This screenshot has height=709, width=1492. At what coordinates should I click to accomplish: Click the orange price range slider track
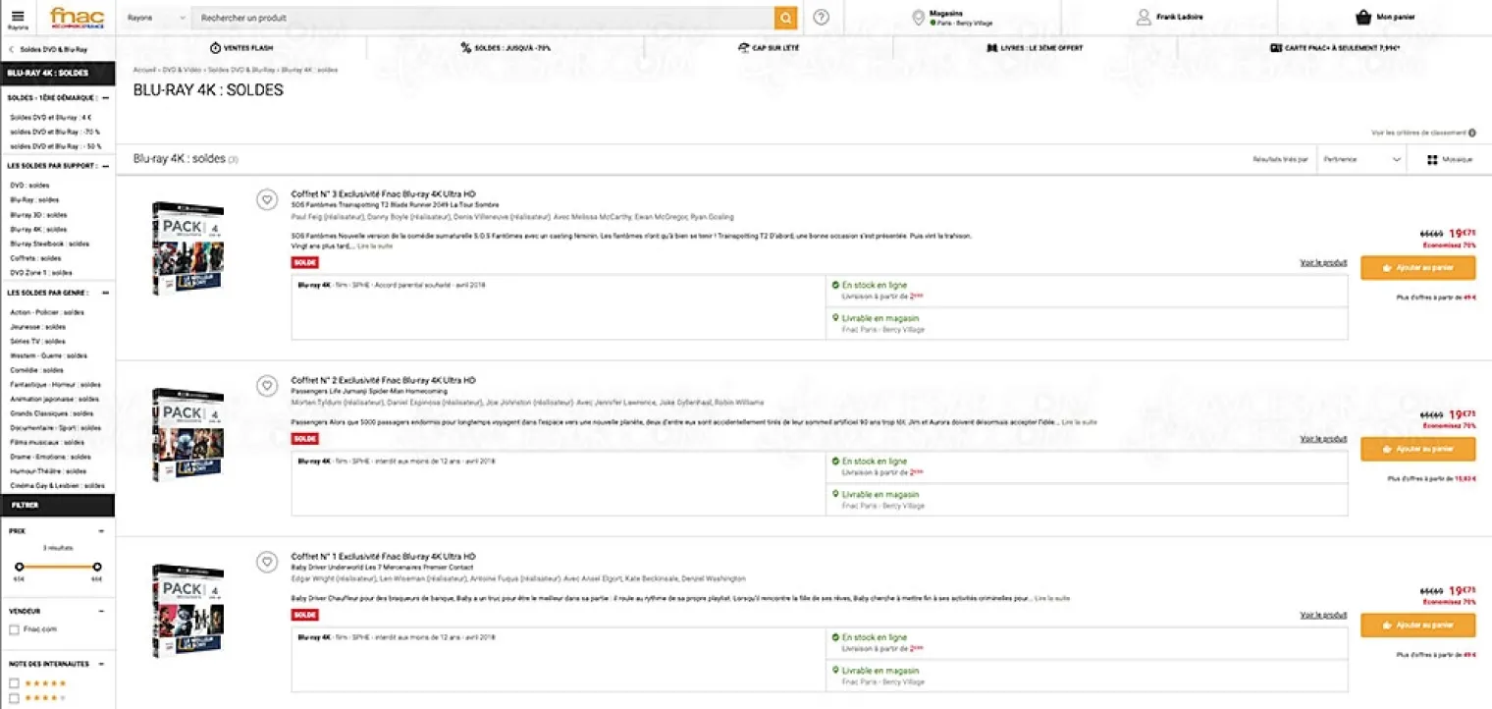pyautogui.click(x=57, y=567)
